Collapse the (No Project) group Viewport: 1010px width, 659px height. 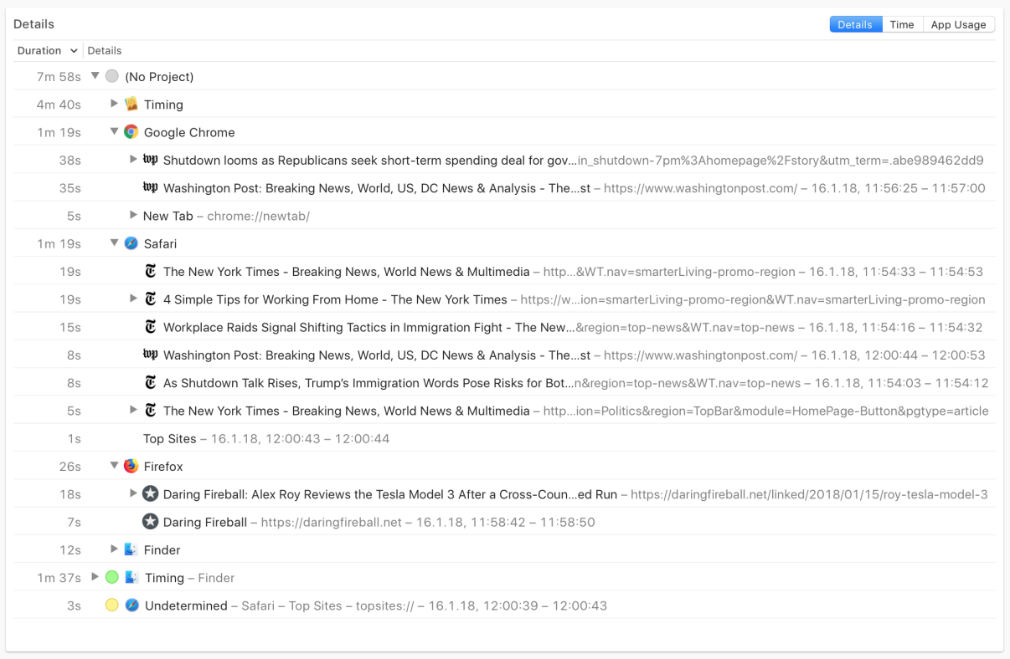95,75
